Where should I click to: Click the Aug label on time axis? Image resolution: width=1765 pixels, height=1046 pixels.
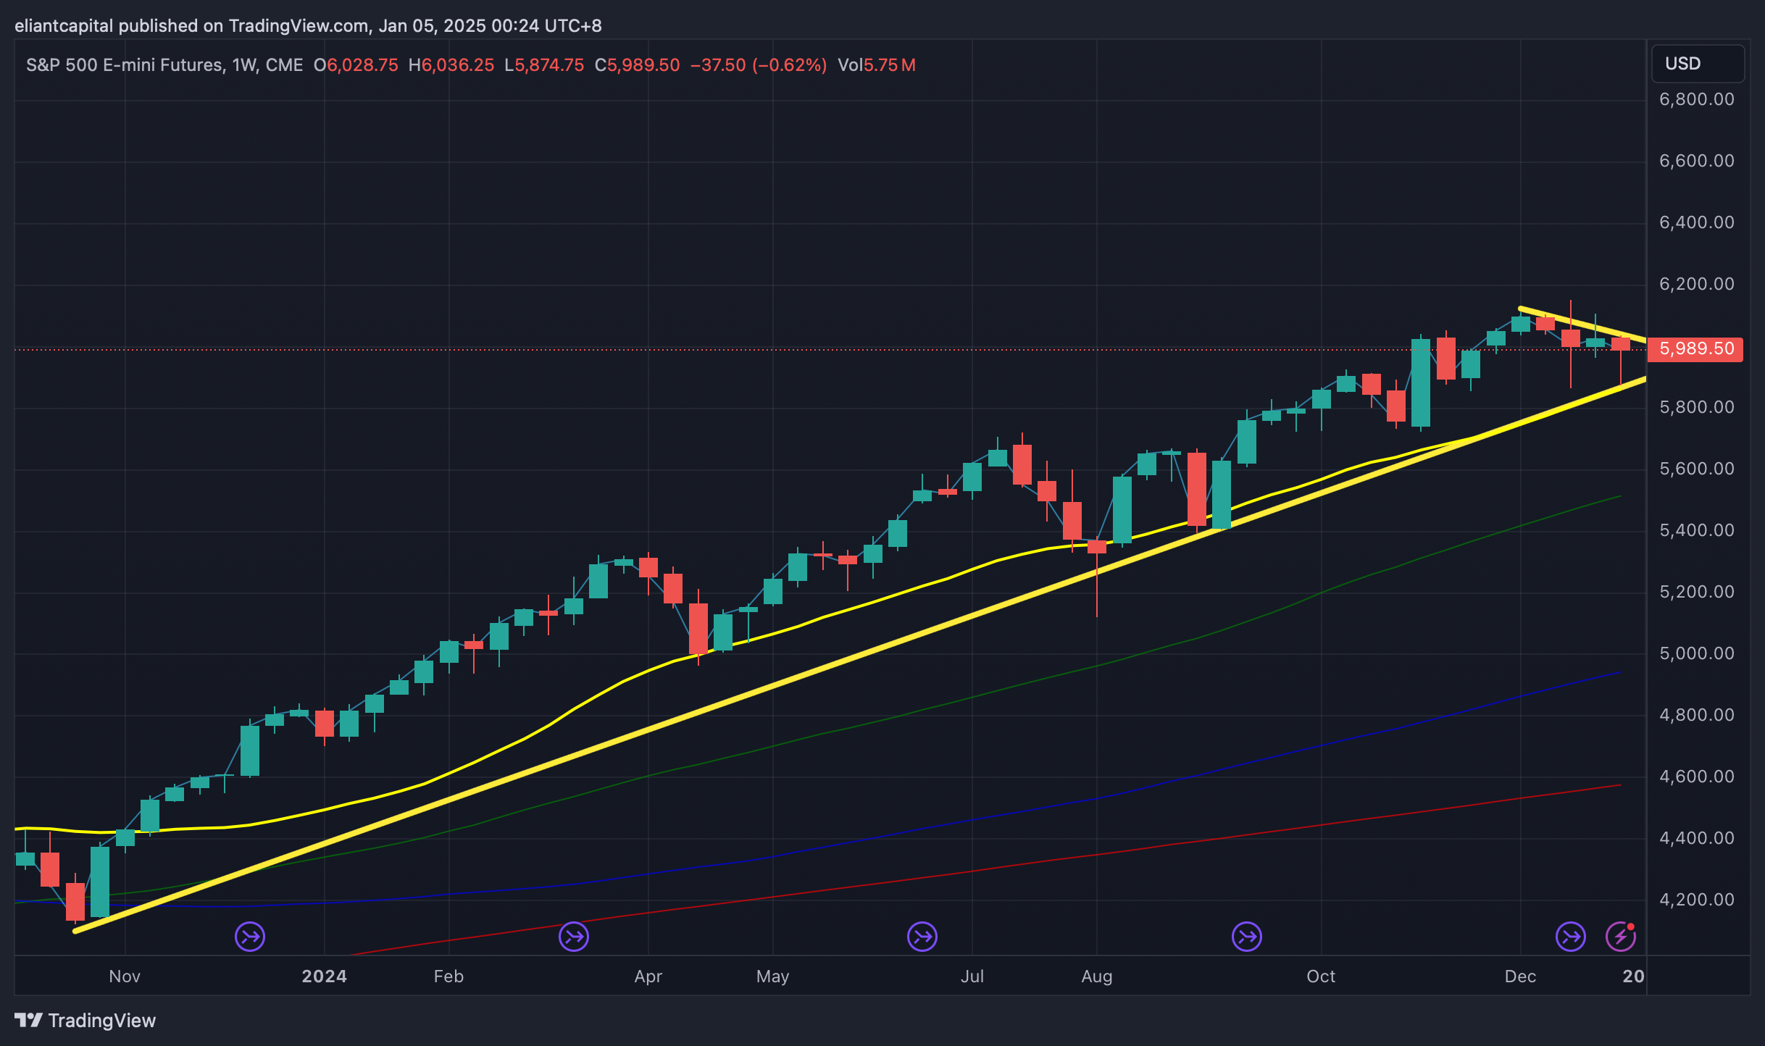(1096, 976)
